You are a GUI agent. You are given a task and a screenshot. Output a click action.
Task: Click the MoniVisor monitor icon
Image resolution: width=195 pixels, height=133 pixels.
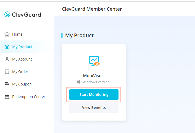click(x=94, y=61)
